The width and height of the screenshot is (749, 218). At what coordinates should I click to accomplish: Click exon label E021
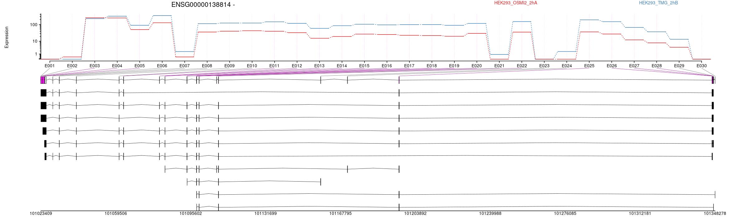(x=499, y=66)
